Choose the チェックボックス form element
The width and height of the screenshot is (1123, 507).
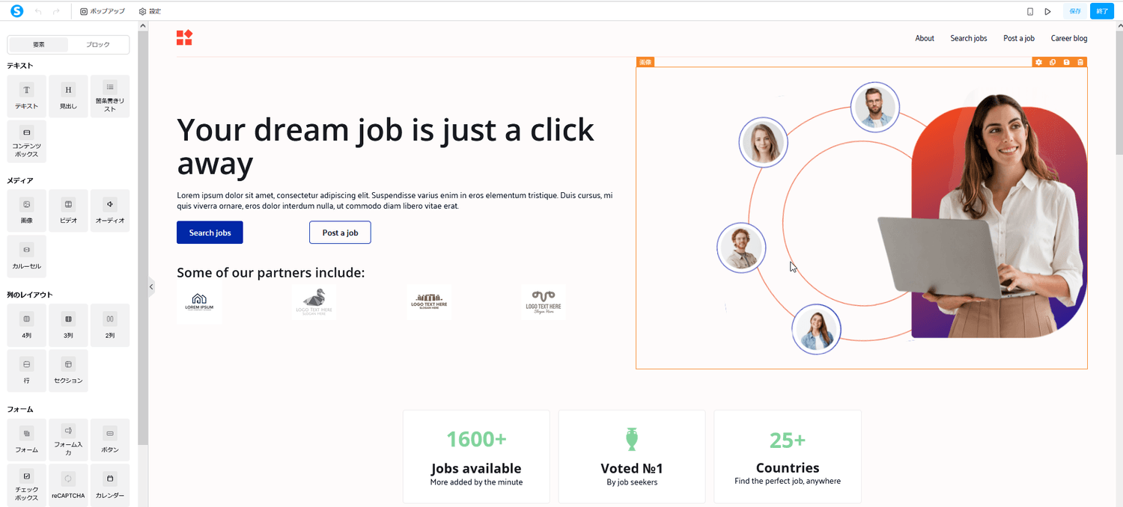[27, 485]
